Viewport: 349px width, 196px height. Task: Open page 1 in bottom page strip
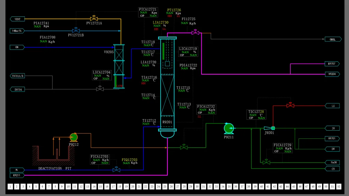pyautogui.click(x=10, y=186)
